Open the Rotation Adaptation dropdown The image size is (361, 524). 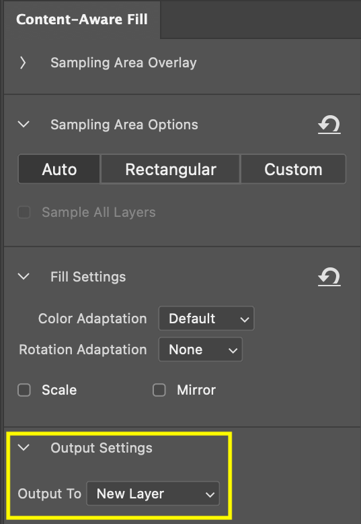pos(200,350)
